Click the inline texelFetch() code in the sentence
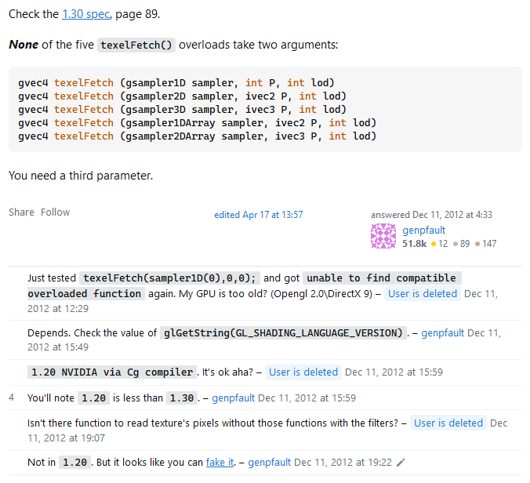The width and height of the screenshot is (530, 483). coord(136,45)
